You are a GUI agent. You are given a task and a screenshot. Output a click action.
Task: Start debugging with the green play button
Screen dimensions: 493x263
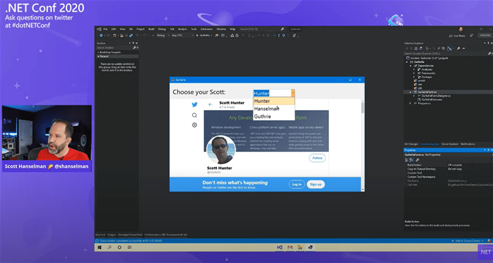(197, 36)
